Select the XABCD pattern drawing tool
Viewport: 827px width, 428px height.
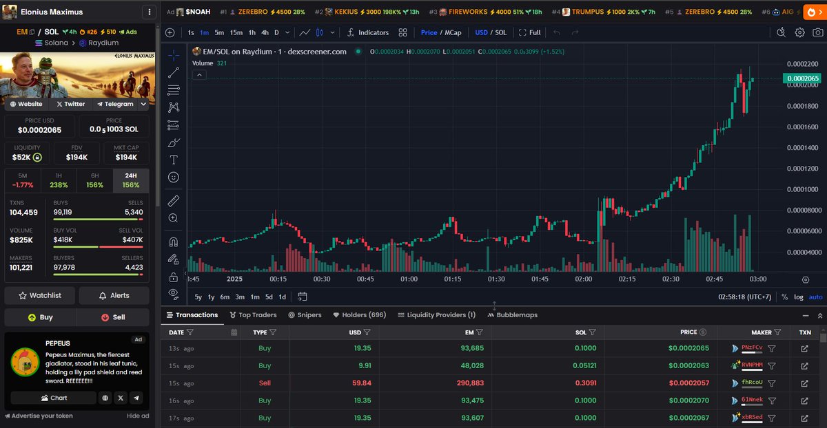click(174, 107)
